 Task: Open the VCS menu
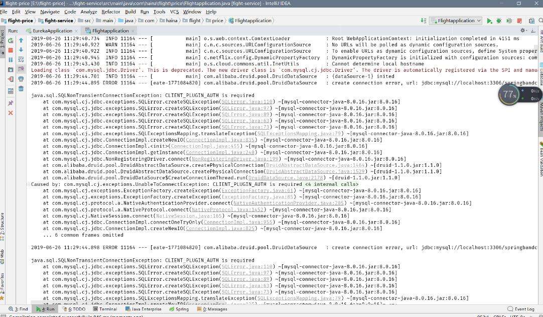[x=174, y=12]
